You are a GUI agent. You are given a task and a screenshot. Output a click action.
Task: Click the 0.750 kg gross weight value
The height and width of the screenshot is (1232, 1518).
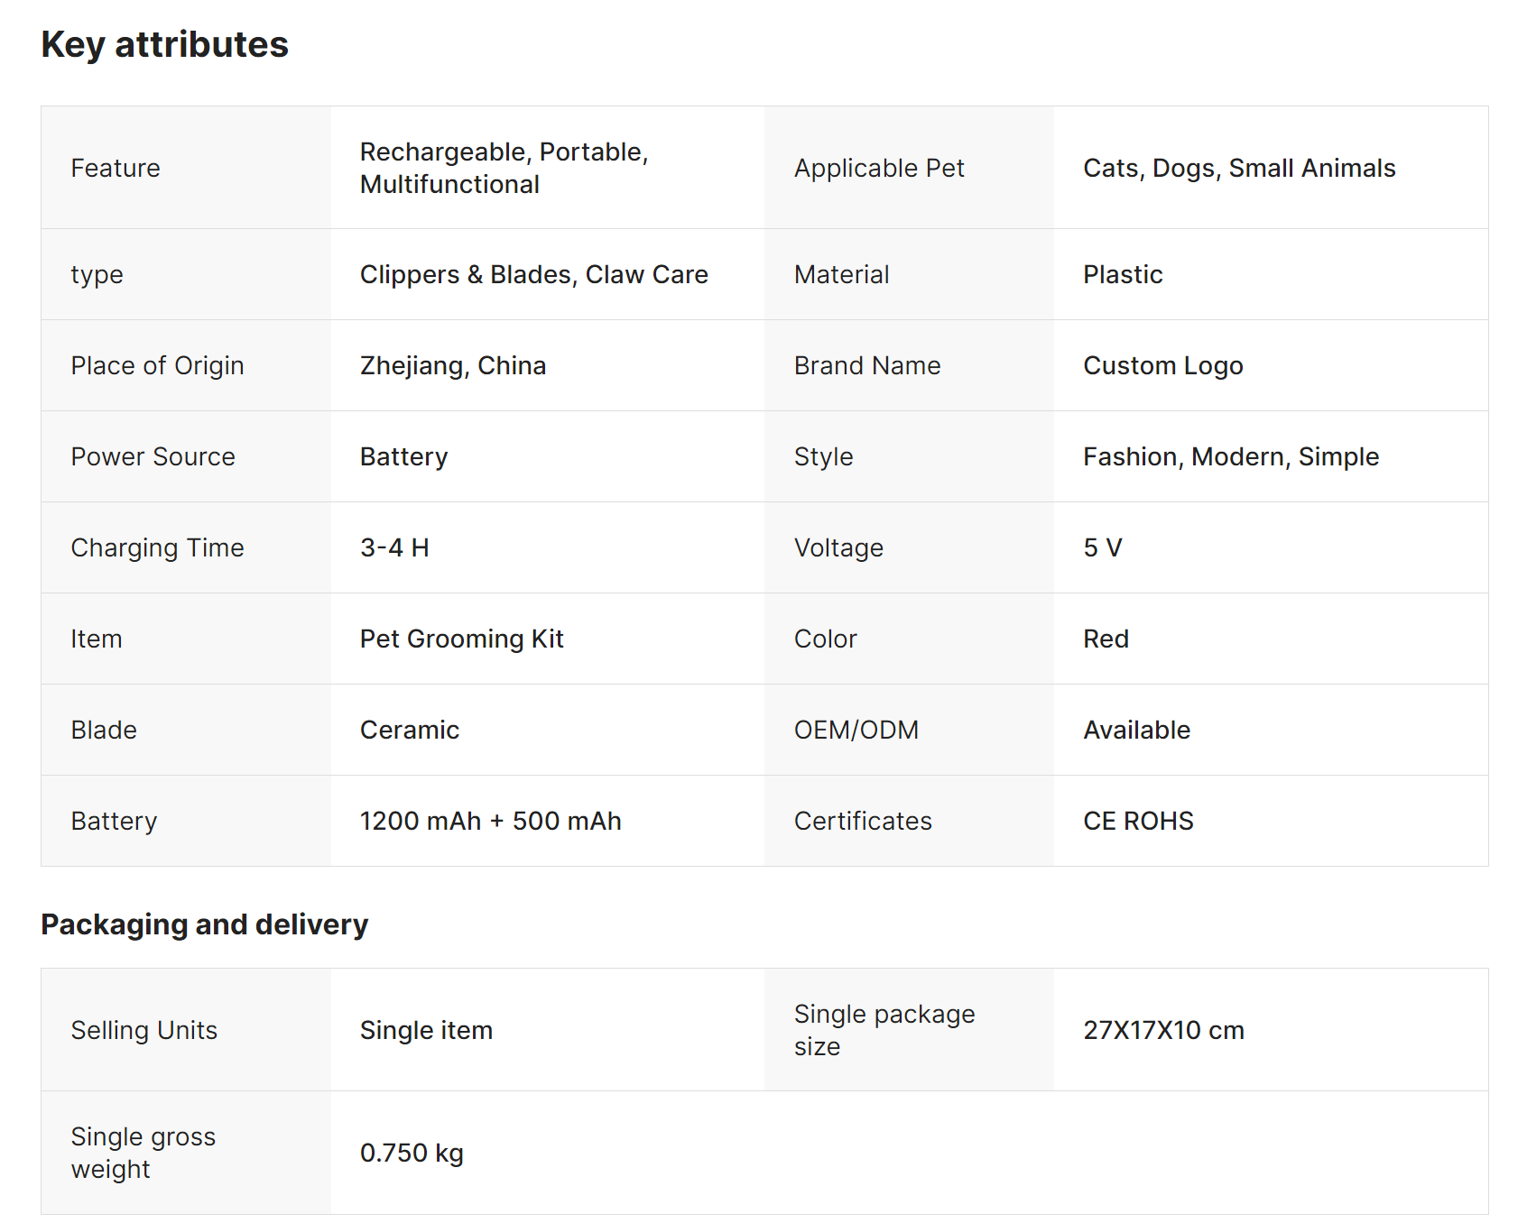click(412, 1153)
